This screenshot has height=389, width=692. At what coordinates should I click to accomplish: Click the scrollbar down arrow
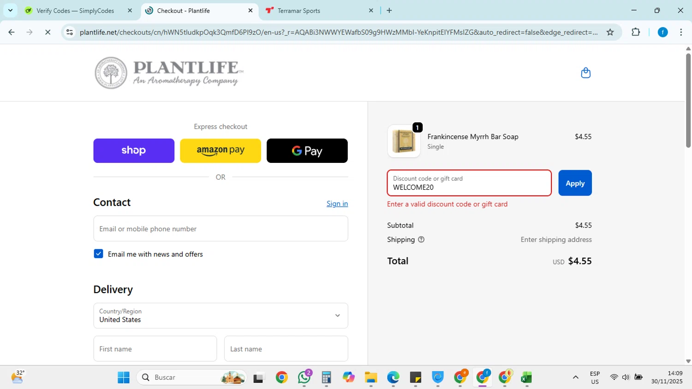click(688, 361)
